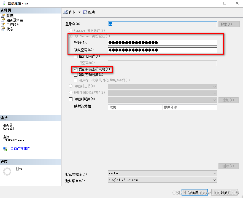Click the login properties title bar icon
Image resolution: width=243 pixels, height=198 pixels.
click(4, 3)
